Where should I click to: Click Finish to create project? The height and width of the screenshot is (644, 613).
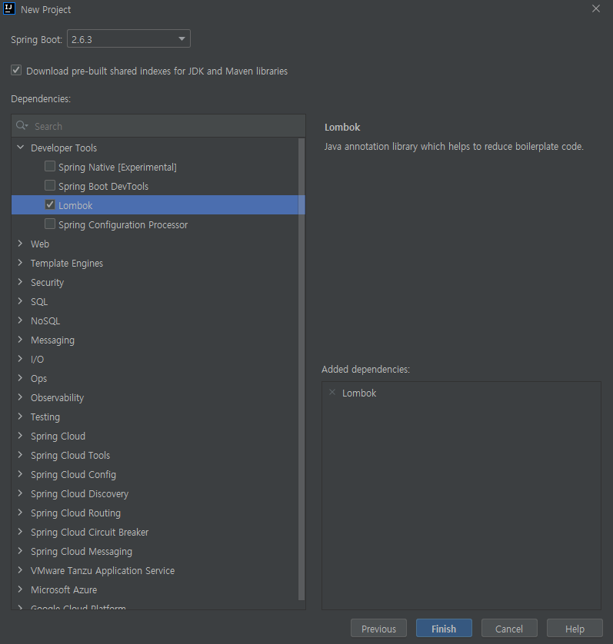[x=444, y=629]
